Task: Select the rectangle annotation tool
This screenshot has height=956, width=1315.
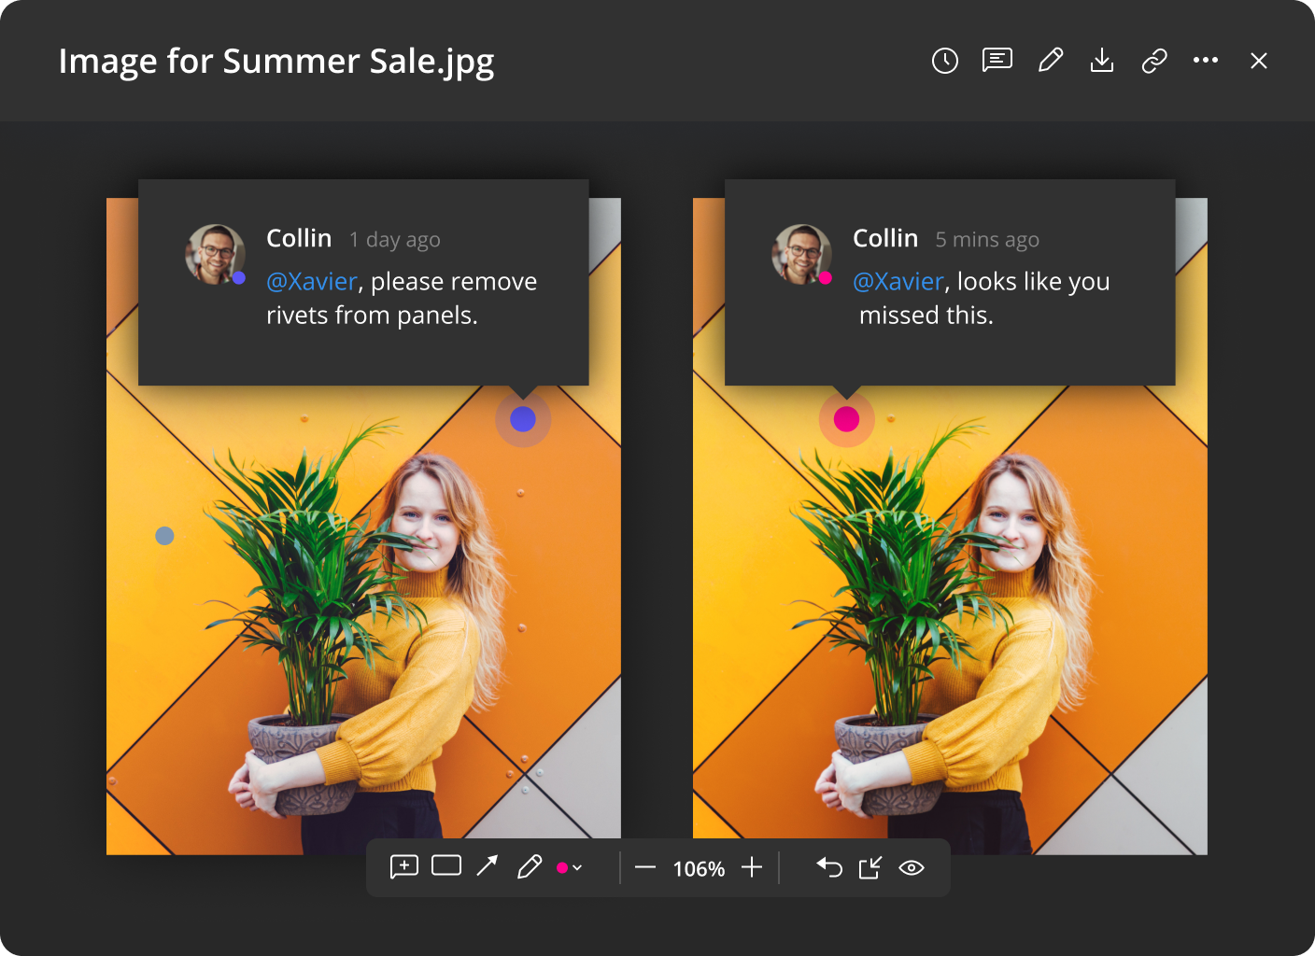Action: pos(446,866)
